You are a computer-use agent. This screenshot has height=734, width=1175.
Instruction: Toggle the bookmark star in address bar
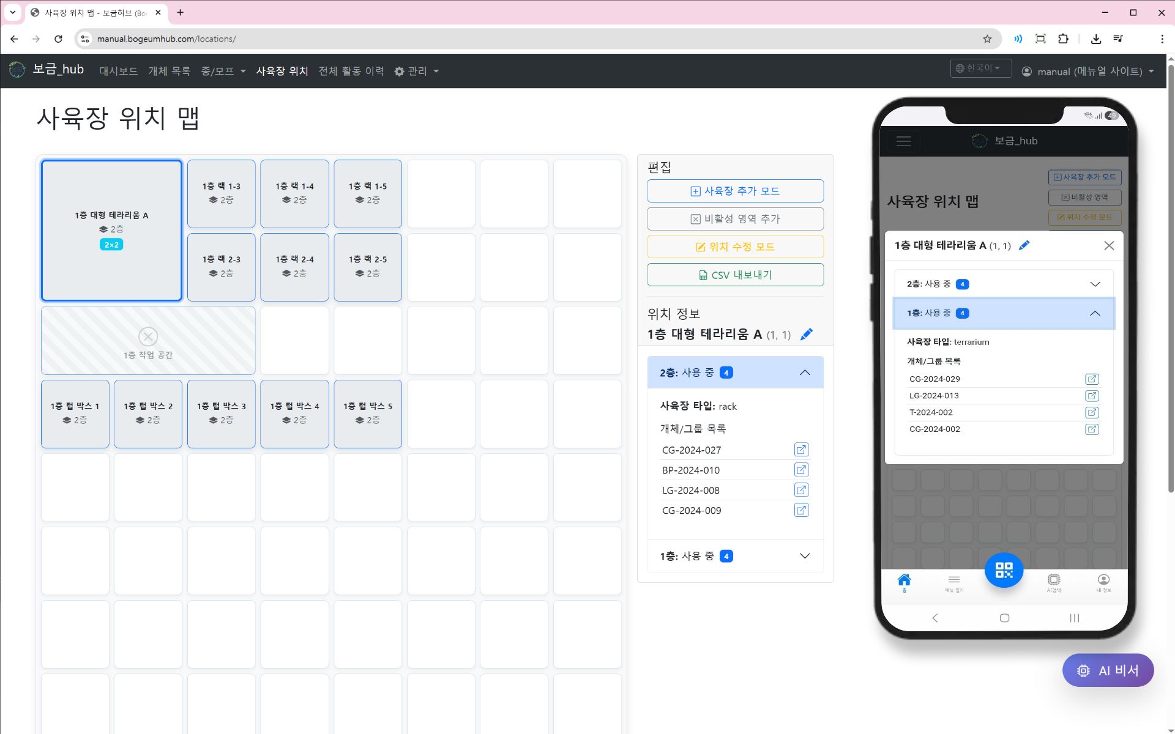[987, 39]
